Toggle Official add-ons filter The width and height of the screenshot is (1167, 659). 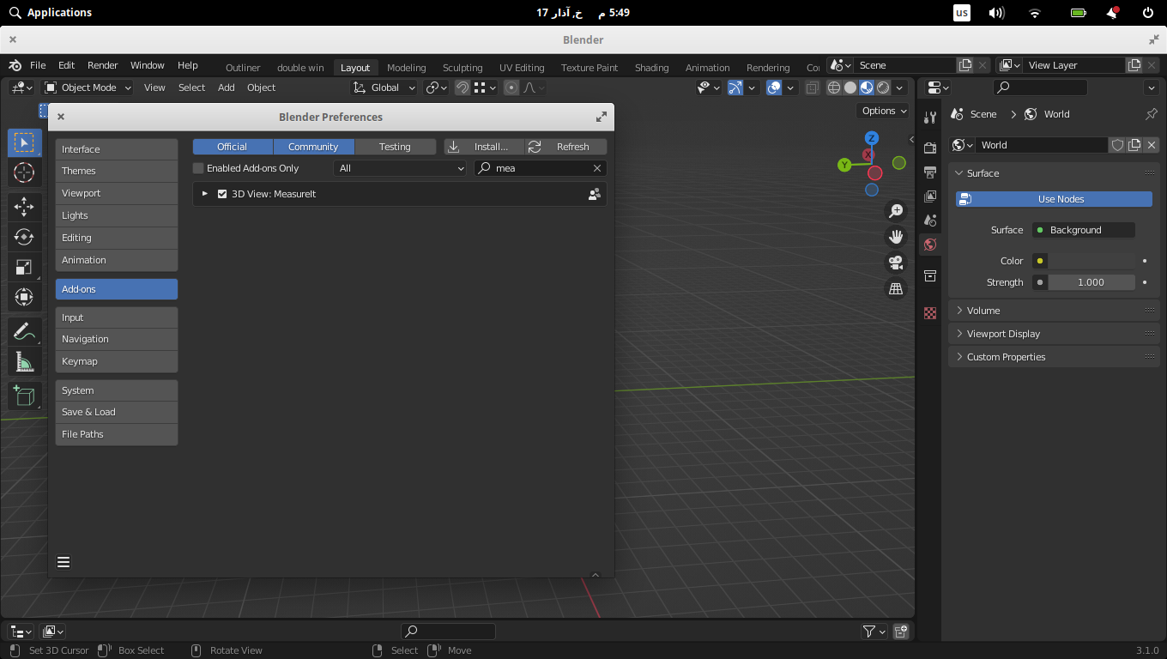pyautogui.click(x=233, y=147)
